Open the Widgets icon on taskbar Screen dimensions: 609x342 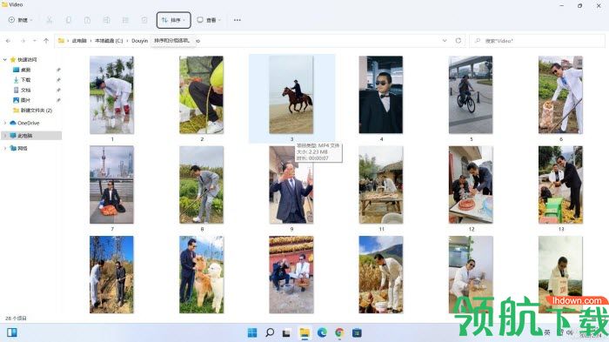12,332
